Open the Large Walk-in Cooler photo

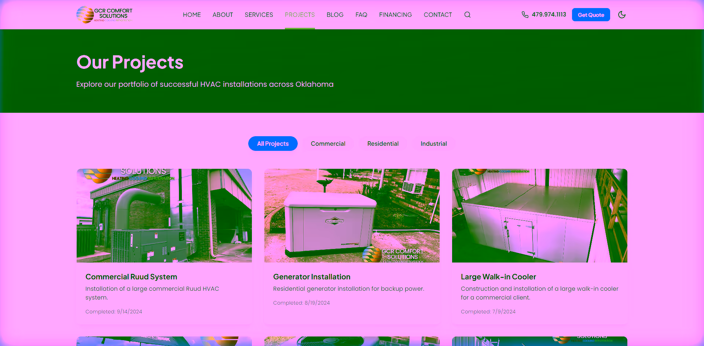(x=540, y=216)
